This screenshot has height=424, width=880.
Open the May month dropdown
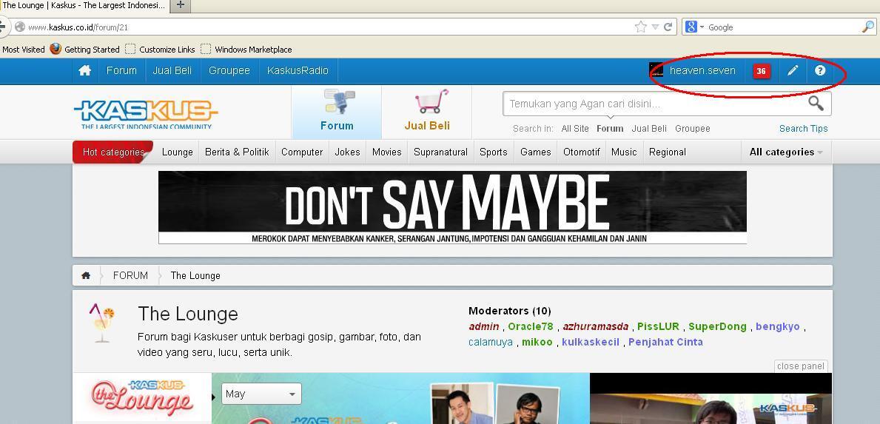pyautogui.click(x=261, y=394)
